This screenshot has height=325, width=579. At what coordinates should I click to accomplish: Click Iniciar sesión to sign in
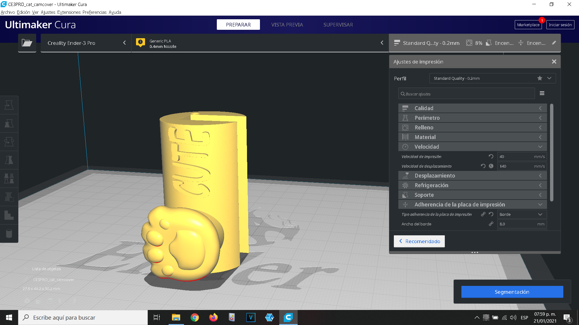tap(560, 25)
